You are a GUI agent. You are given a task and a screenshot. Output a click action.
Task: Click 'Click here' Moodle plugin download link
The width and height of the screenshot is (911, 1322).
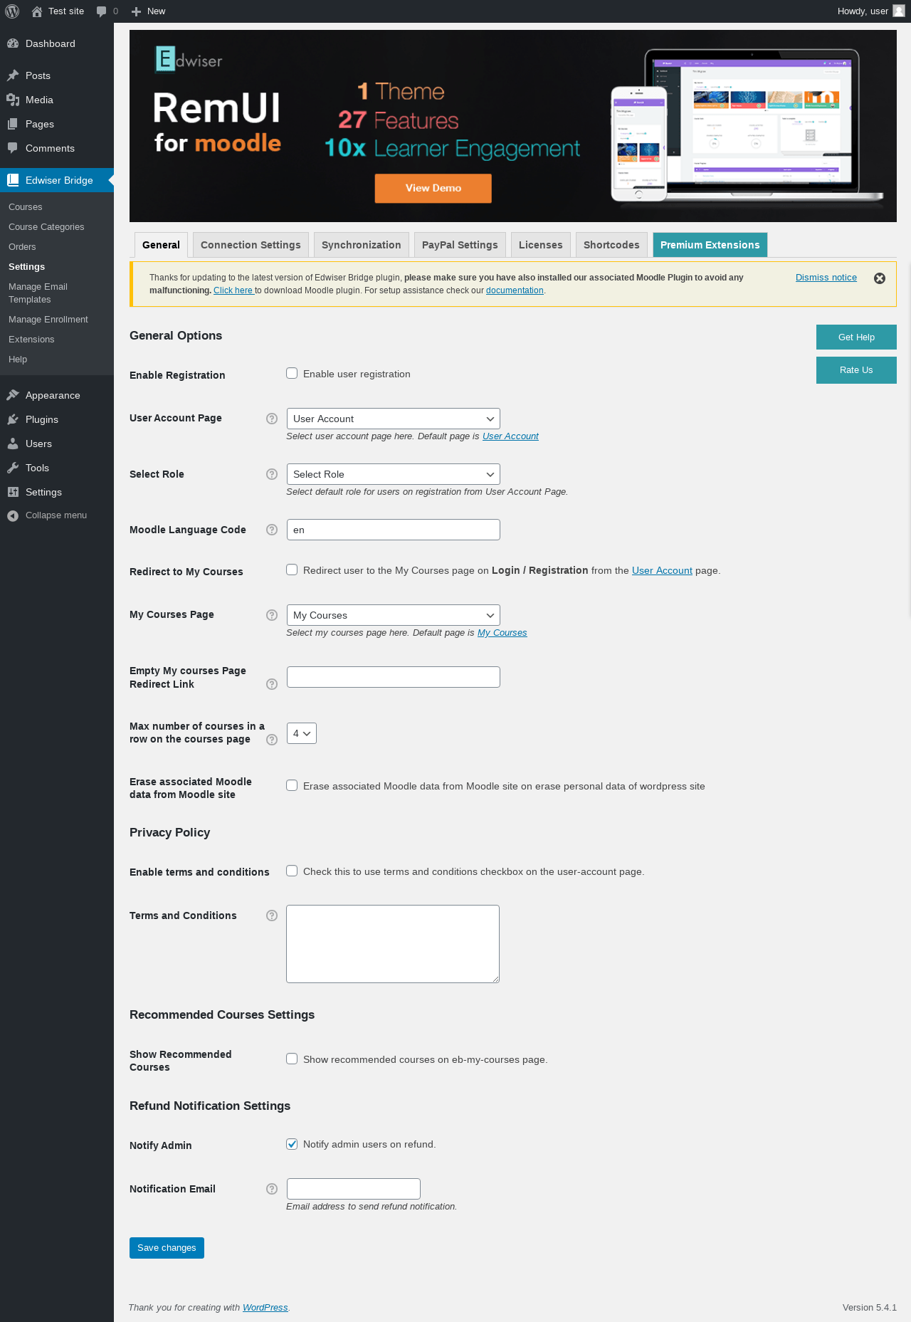(x=233, y=290)
